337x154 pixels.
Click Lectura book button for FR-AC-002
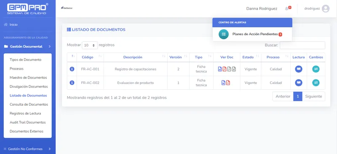coord(299,83)
